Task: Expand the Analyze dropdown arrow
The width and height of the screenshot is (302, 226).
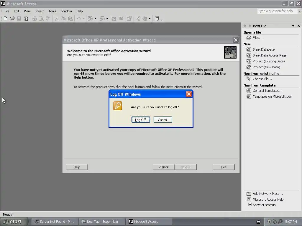Action: (107, 19)
